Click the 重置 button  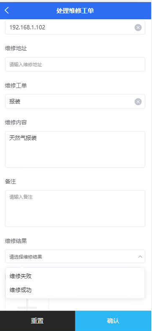pyautogui.click(x=37, y=321)
